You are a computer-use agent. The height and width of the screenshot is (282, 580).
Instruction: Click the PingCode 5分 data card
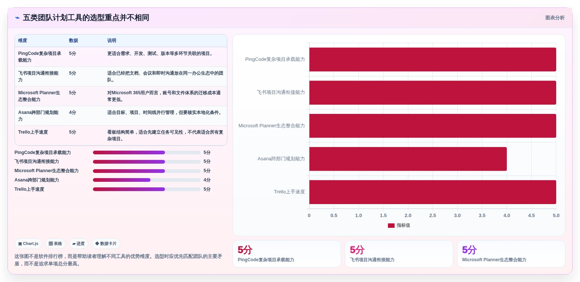286,254
